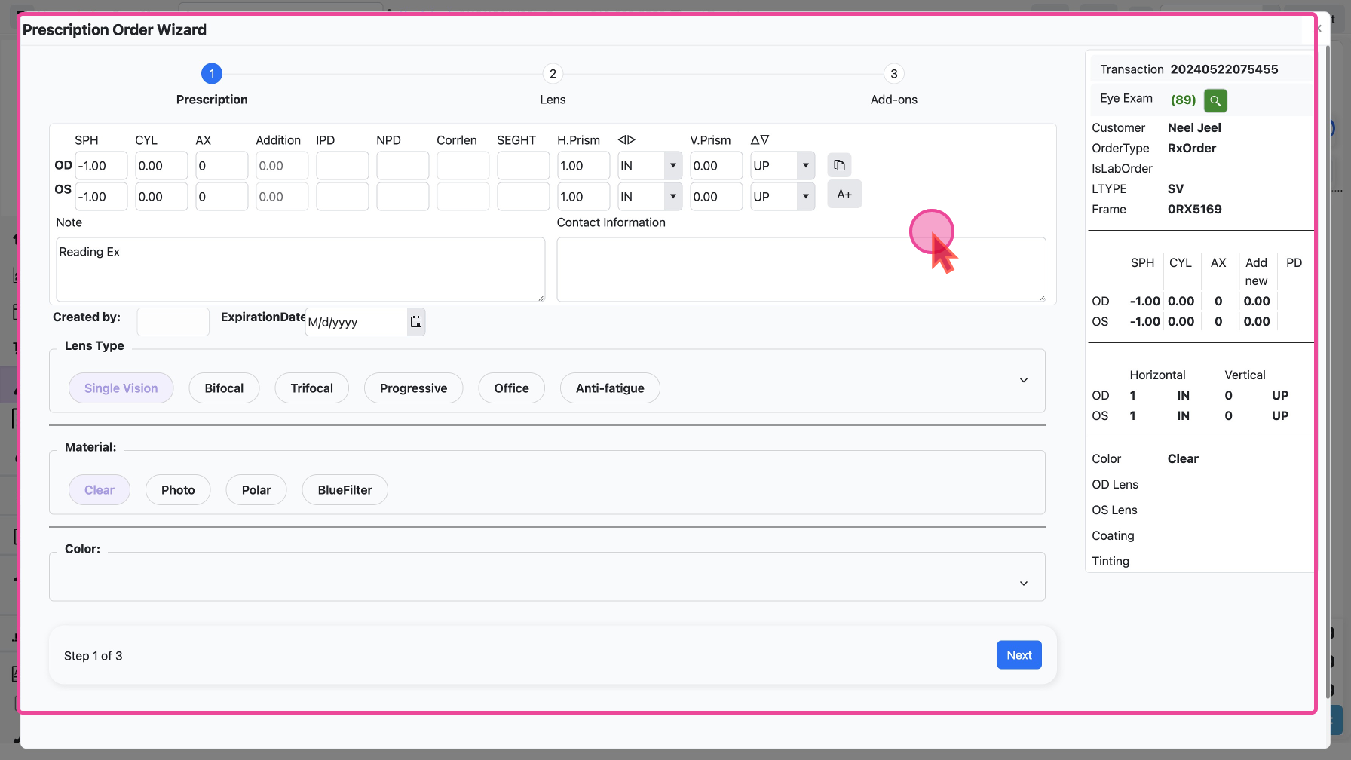Open the OS vertical prism direction dropdown

coord(805,197)
